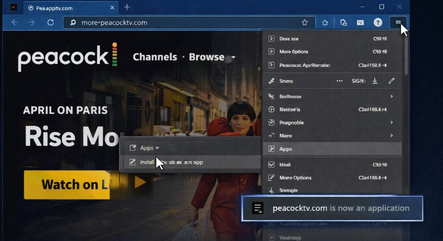Viewport: 443px width, 241px height.
Task: Open the mail envelope toolbar icon
Action: (x=360, y=22)
